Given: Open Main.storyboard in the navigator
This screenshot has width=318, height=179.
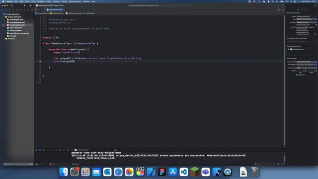Looking at the screenshot, I should 15,28.
